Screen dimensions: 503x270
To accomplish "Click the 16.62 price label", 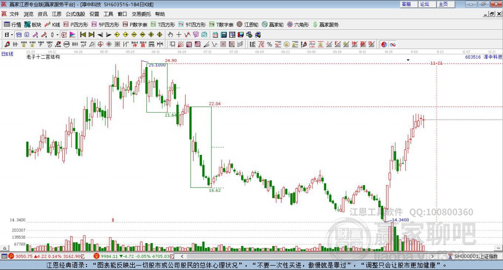I will [x=215, y=190].
